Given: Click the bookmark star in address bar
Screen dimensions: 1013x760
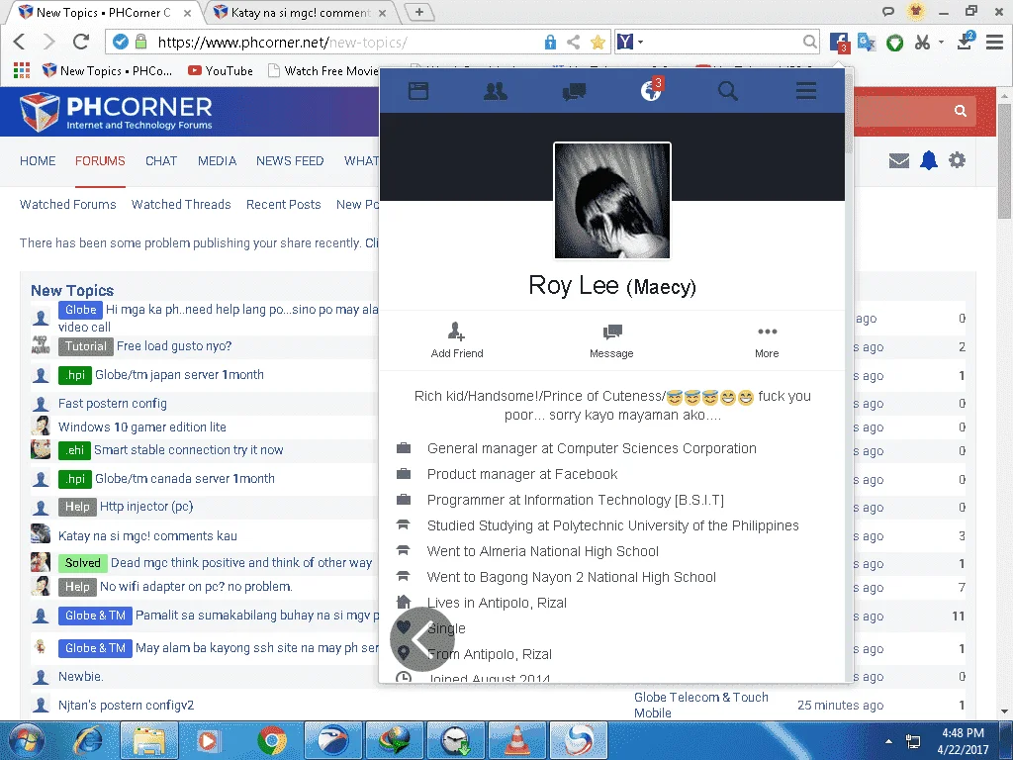Looking at the screenshot, I should coord(598,43).
